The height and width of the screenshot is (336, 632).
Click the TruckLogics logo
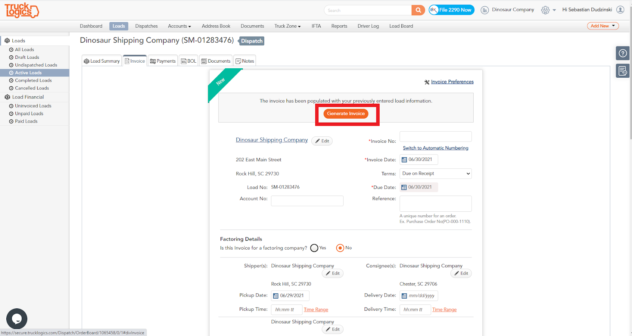[x=22, y=10]
